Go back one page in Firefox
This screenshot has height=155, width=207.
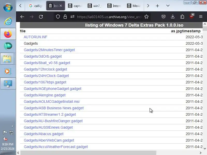tap(22, 17)
